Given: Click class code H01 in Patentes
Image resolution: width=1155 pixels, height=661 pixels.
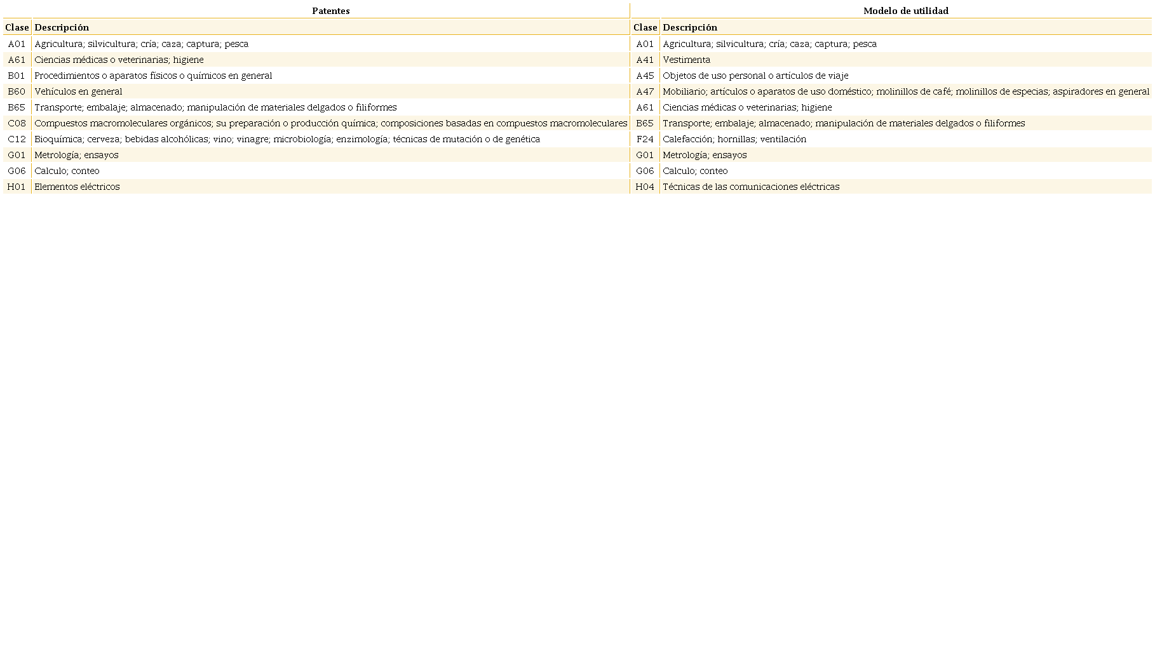Looking at the screenshot, I should tap(17, 187).
